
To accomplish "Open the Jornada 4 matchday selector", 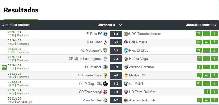I will pos(110,25).
